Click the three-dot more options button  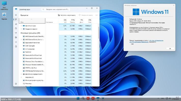click(x=97, y=15)
